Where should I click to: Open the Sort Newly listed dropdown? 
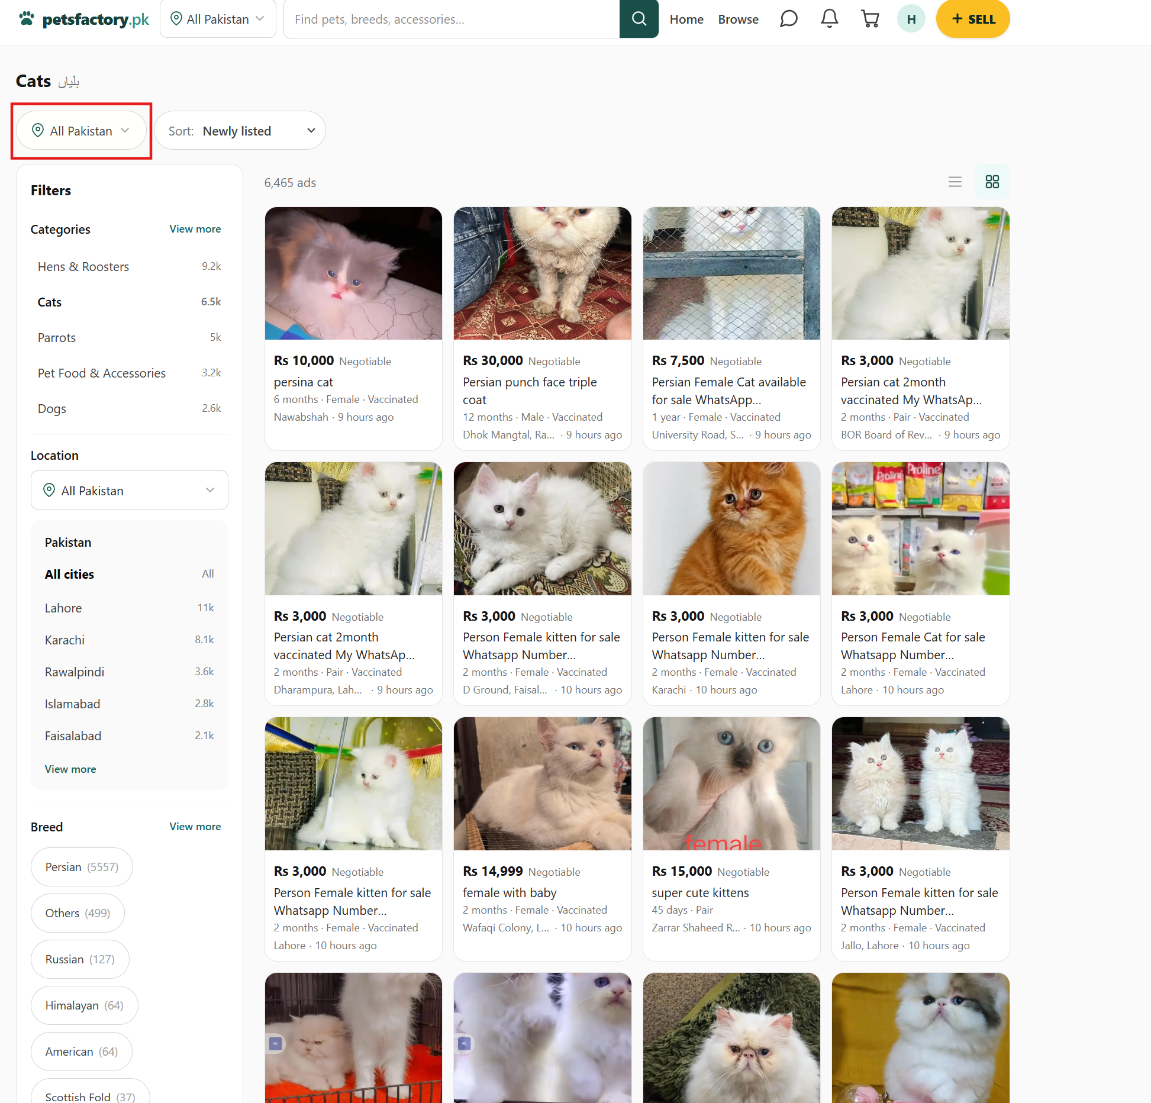point(240,131)
